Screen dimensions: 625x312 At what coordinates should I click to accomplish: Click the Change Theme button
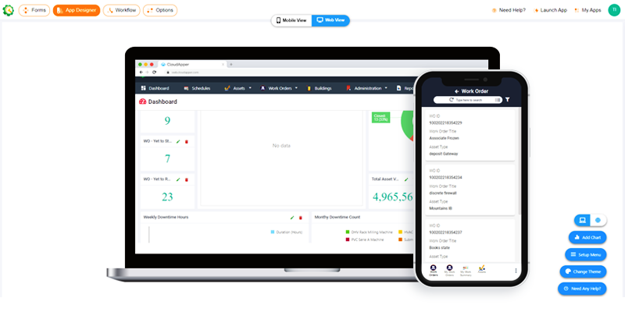(x=583, y=271)
